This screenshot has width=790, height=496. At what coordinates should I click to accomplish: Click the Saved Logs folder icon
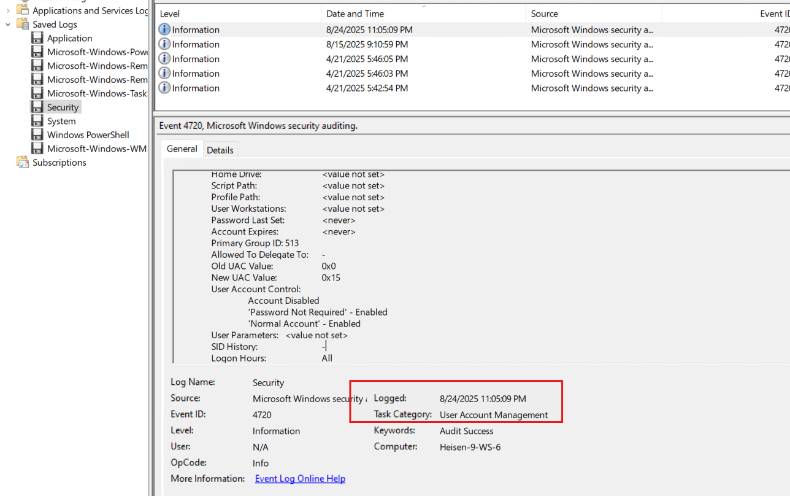pos(23,25)
